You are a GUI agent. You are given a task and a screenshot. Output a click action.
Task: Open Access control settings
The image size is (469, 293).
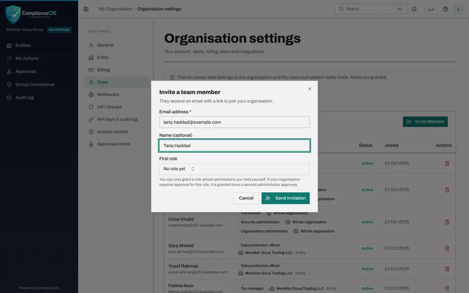click(x=118, y=132)
